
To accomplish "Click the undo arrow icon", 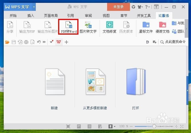I will pos(39,42).
